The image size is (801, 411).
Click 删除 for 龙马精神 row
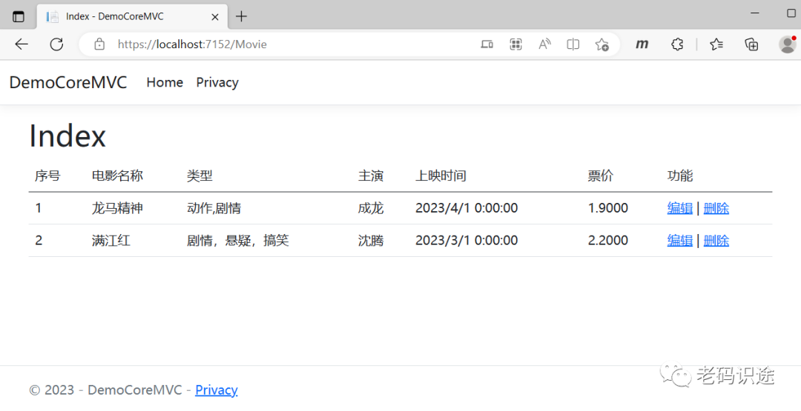coord(716,208)
